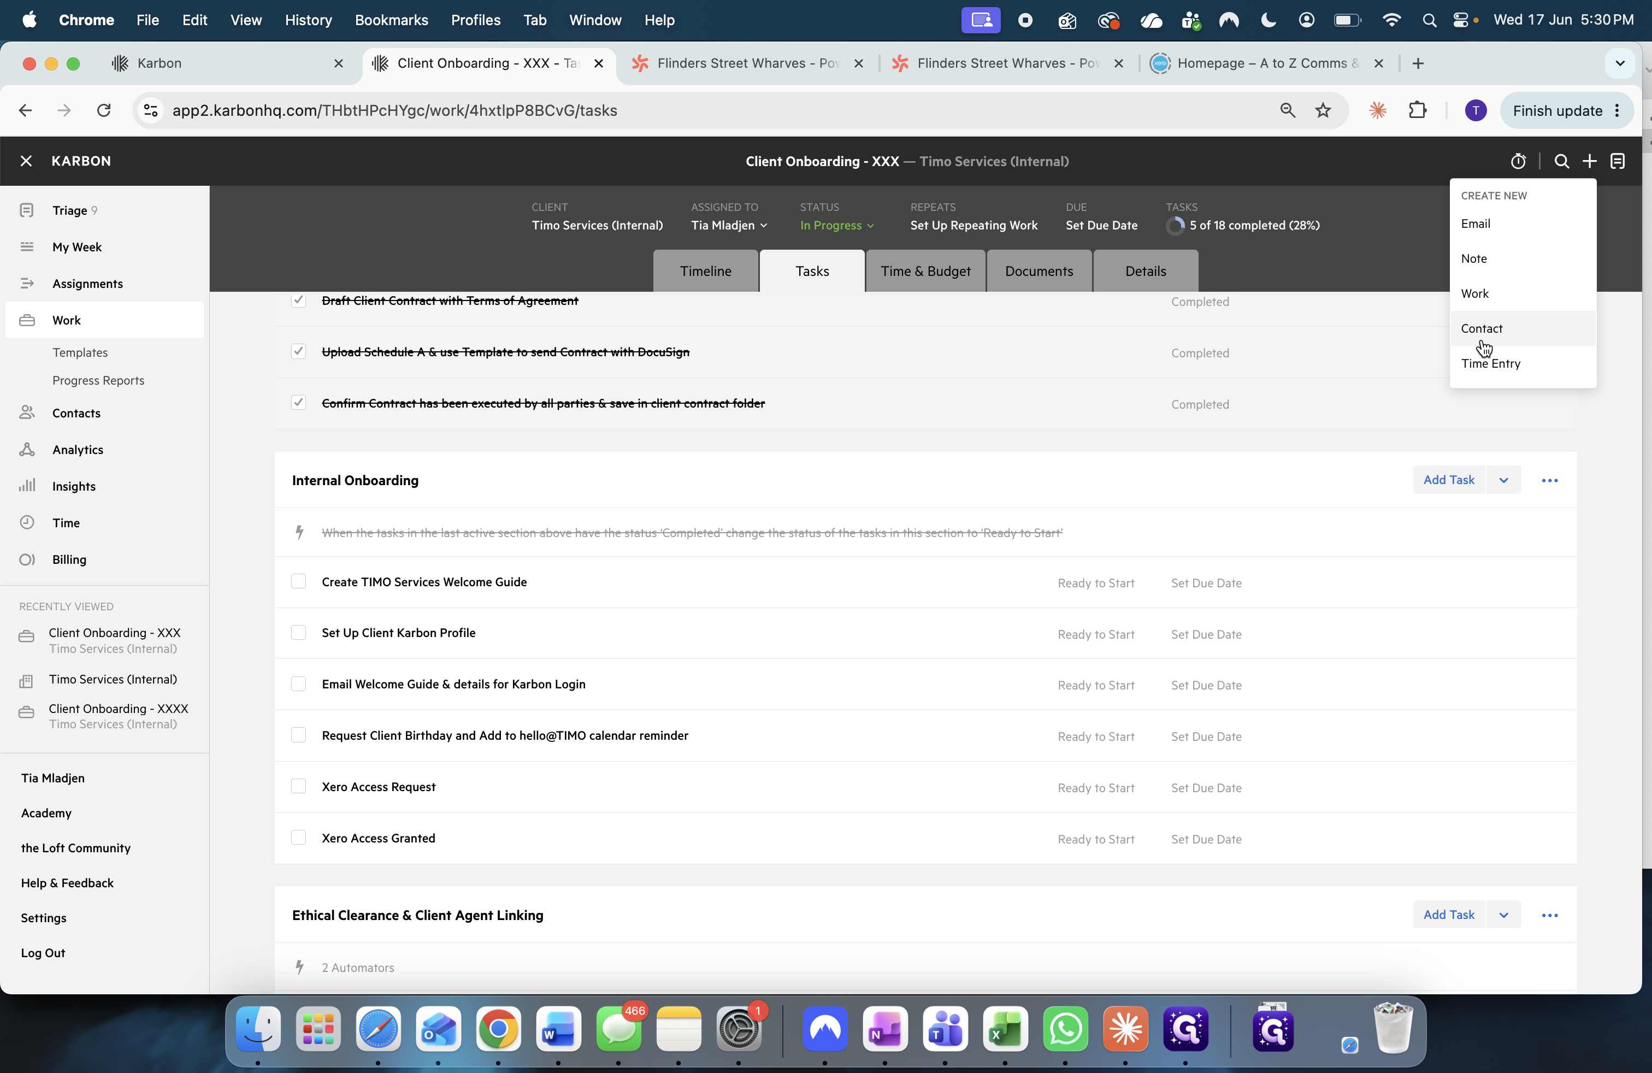Check Request Client Birthday task checkbox

coord(298,736)
